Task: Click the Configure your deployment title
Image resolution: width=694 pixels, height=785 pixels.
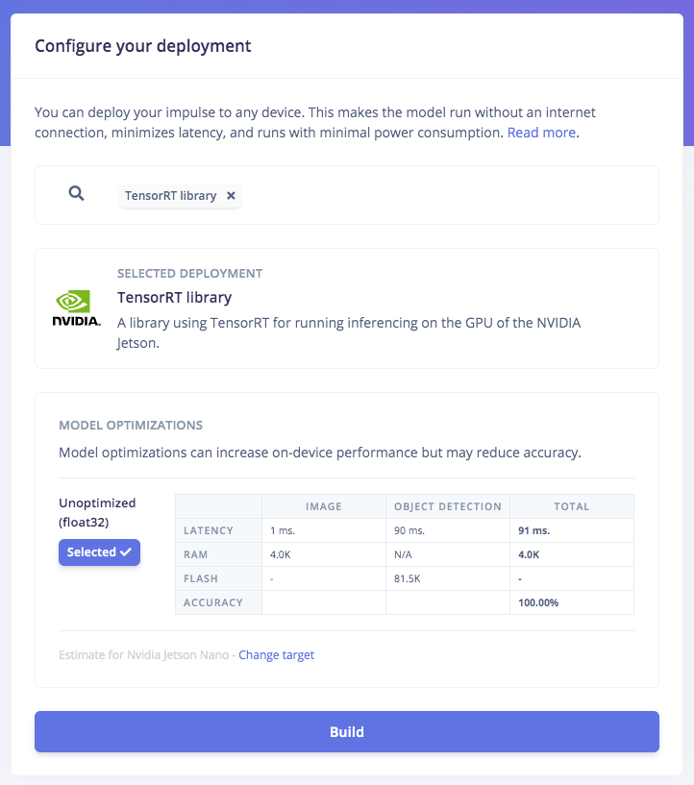Action: pyautogui.click(x=142, y=46)
